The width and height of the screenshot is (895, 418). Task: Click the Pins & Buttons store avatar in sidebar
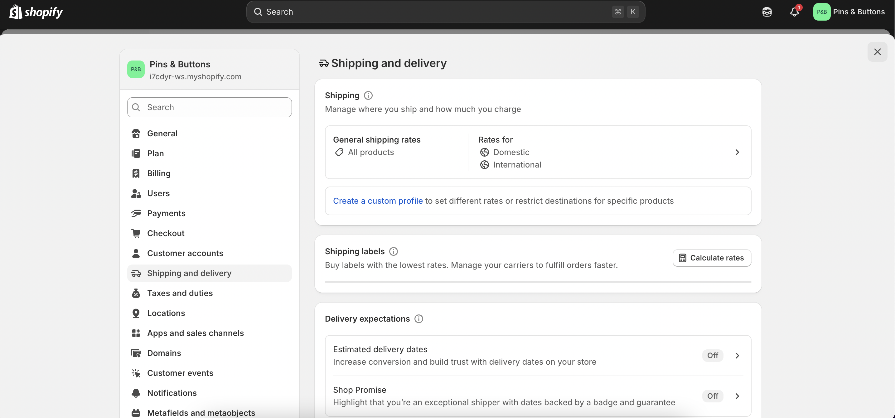(136, 70)
